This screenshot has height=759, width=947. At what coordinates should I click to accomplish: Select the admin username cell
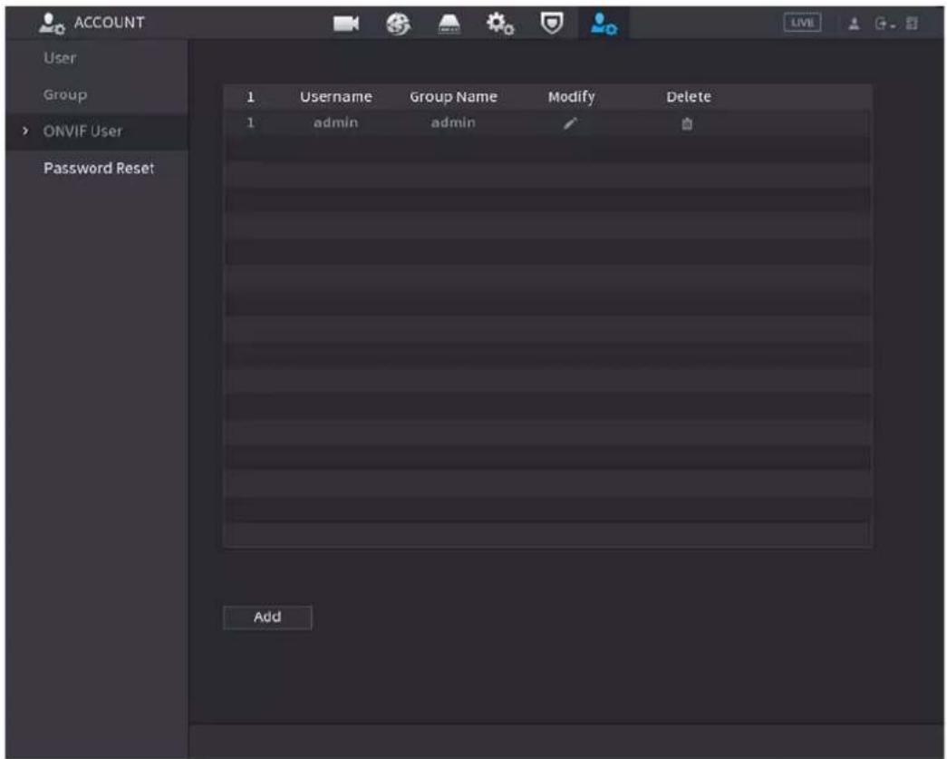[x=336, y=122]
